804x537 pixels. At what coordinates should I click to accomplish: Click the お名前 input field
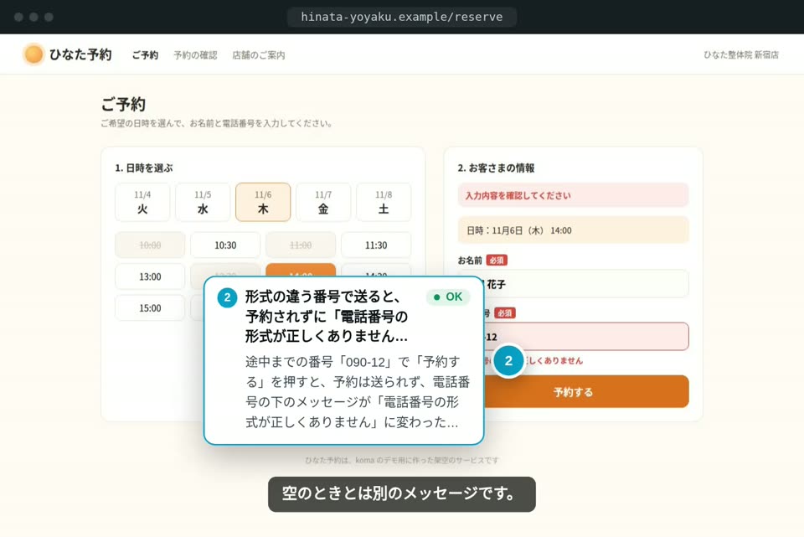(586, 284)
